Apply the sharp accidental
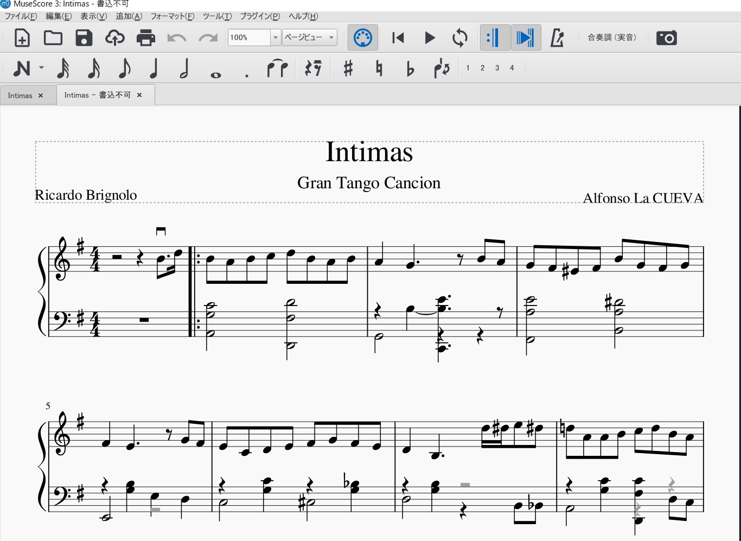Screen dimensions: 741x541 [348, 68]
